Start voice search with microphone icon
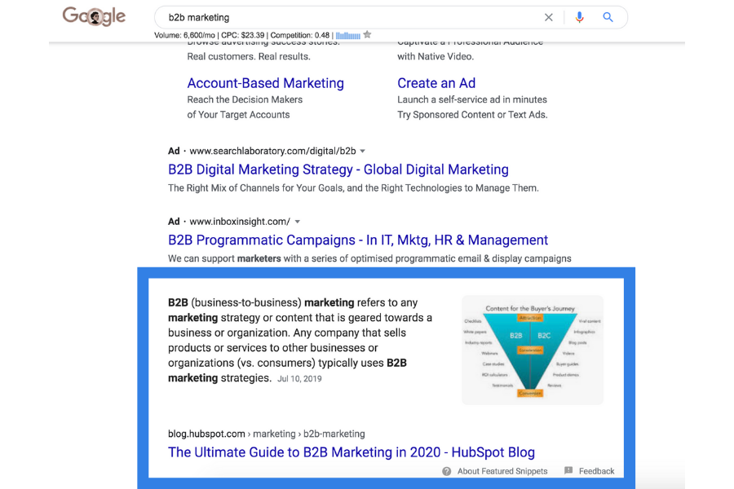Screen dimensions: 734x489 (580, 17)
